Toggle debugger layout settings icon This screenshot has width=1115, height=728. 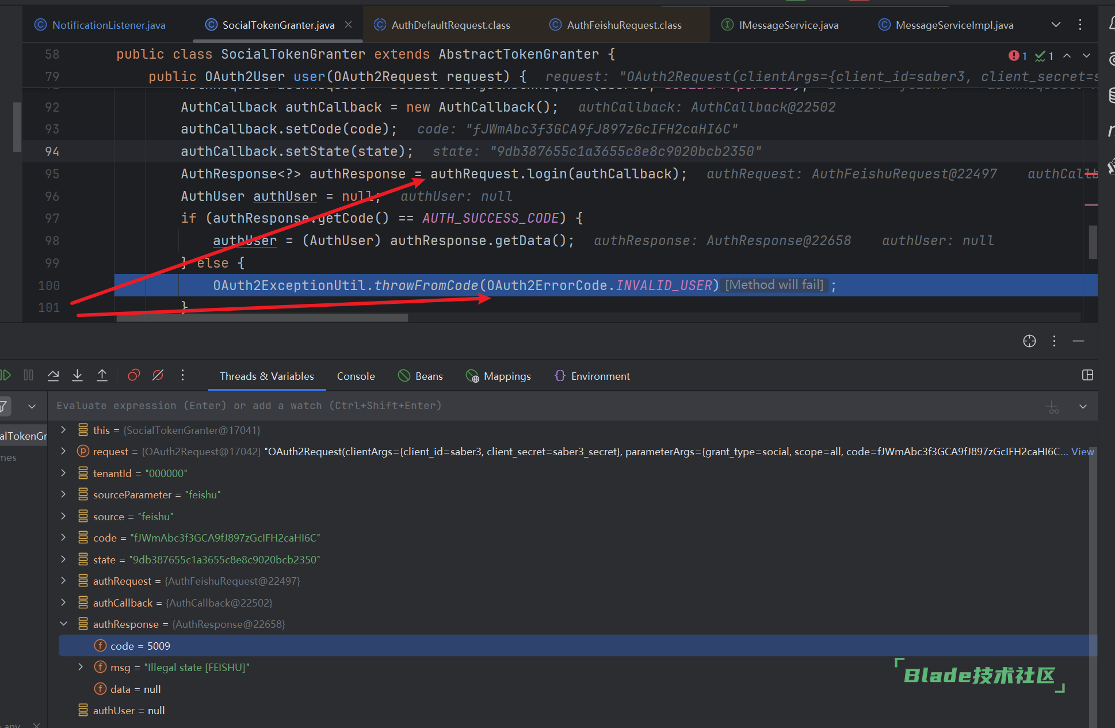pyautogui.click(x=1087, y=375)
